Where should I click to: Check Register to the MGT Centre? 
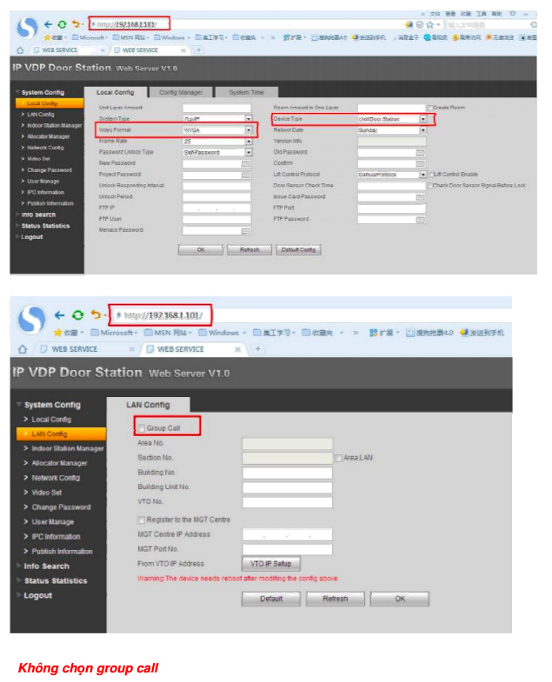pyautogui.click(x=141, y=520)
